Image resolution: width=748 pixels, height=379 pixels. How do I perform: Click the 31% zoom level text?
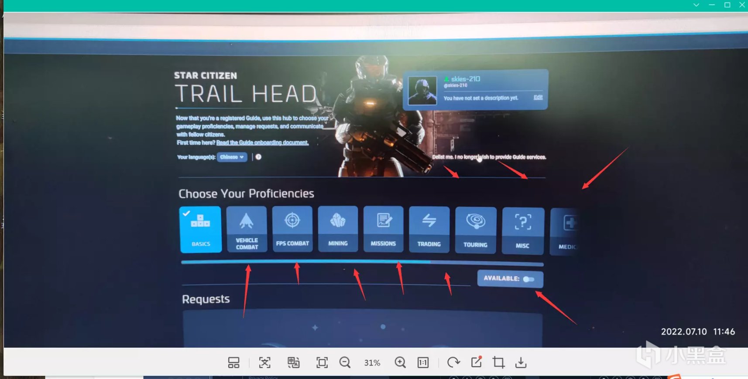tap(372, 363)
